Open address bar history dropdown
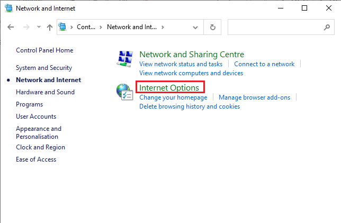Image resolution: width=341 pixels, height=223 pixels. click(x=195, y=28)
